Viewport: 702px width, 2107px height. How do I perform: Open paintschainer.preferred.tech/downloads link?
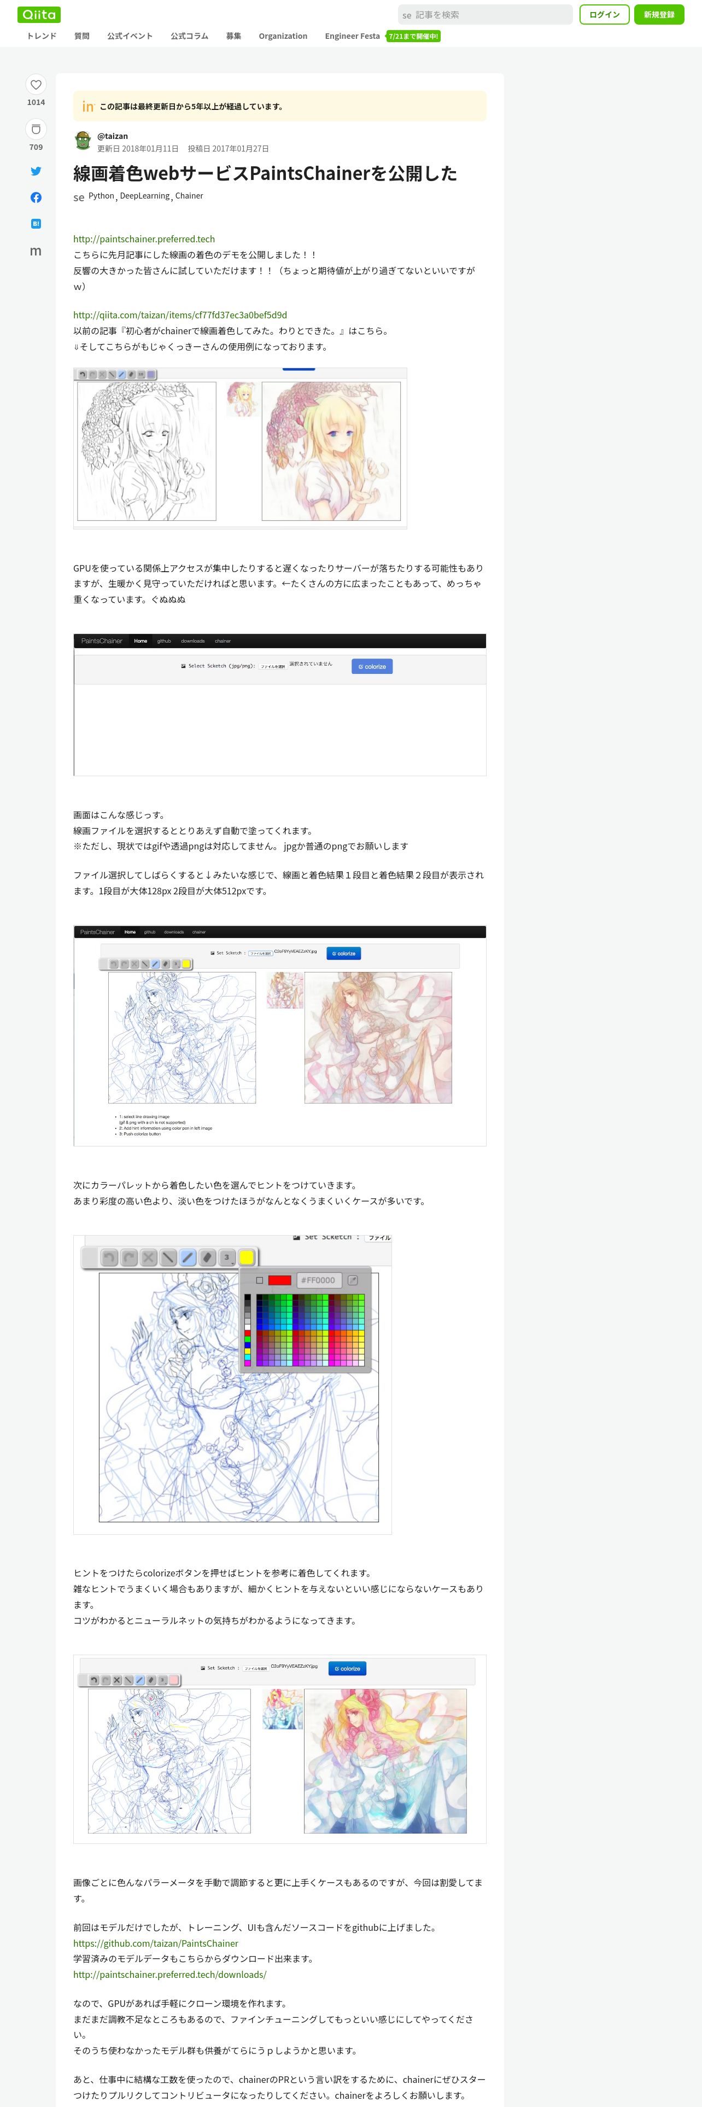click(x=170, y=1975)
